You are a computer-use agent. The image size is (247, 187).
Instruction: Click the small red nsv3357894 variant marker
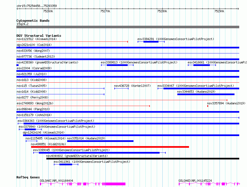click(208, 106)
